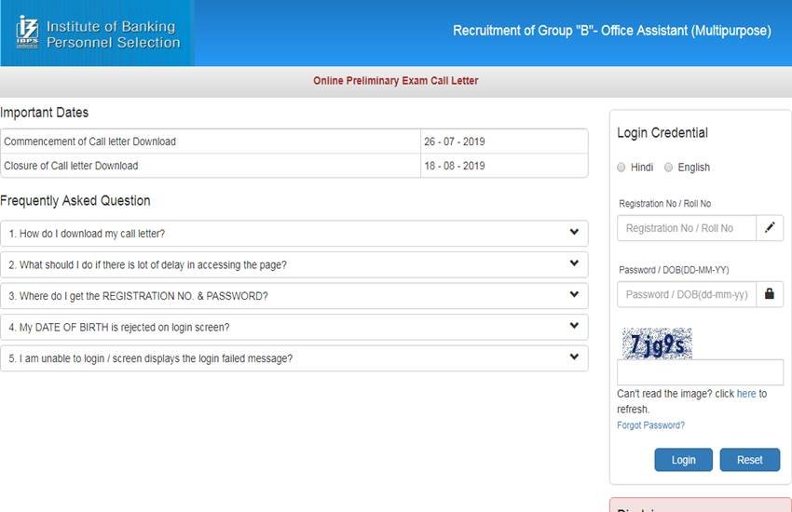Expand chevron for REGISTRATION NO. & PASSWORD question
This screenshot has width=792, height=512.
pos(574,295)
